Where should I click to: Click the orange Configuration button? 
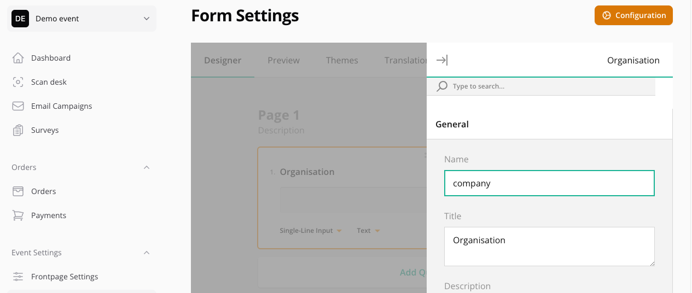[x=633, y=15]
